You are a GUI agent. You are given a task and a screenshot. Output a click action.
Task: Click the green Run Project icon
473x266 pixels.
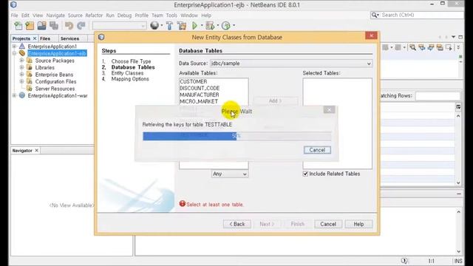point(194,26)
